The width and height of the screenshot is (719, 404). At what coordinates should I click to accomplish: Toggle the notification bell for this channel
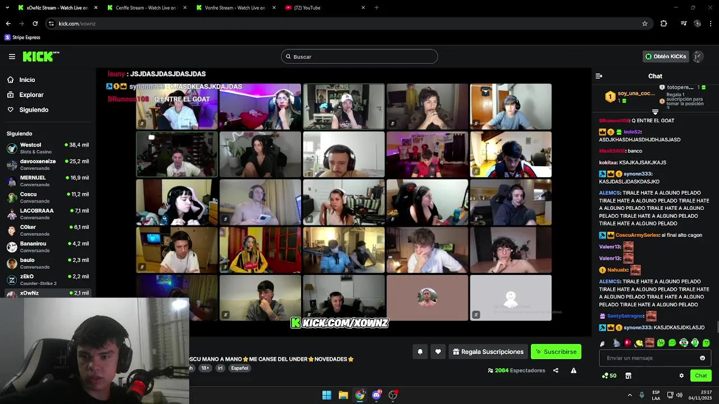(x=420, y=352)
